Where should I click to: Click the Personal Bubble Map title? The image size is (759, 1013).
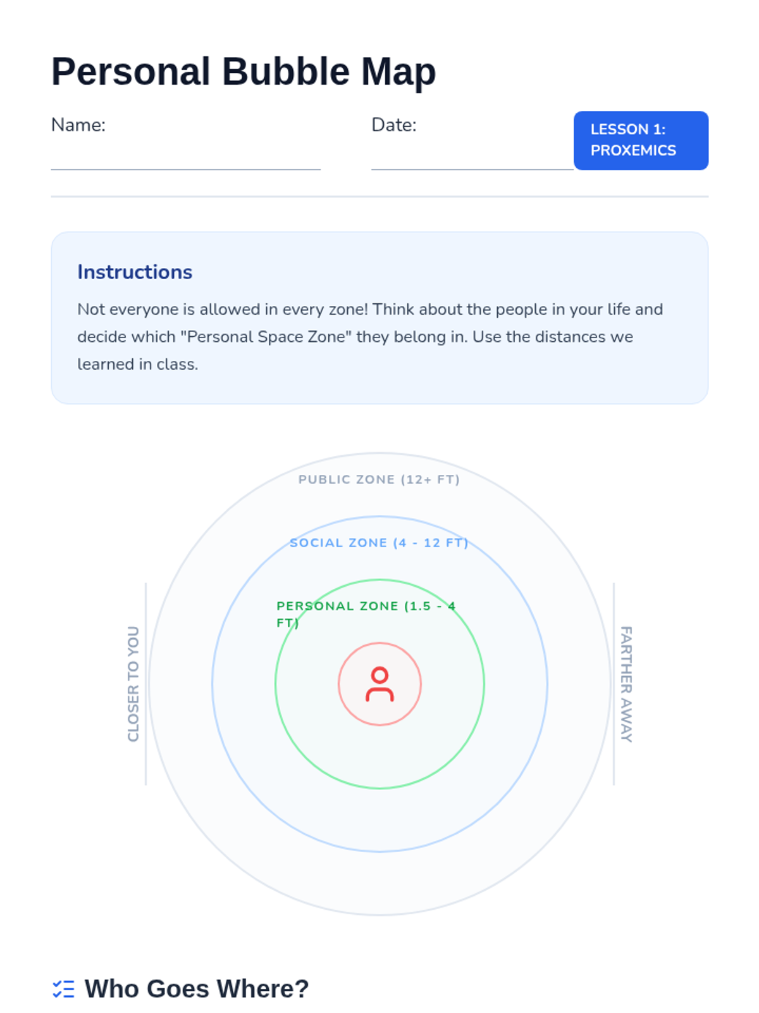coord(244,71)
